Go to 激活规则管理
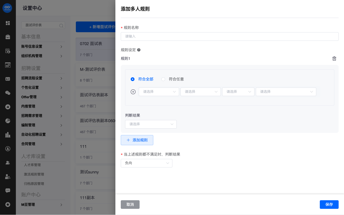344x215 pixels. (34, 174)
